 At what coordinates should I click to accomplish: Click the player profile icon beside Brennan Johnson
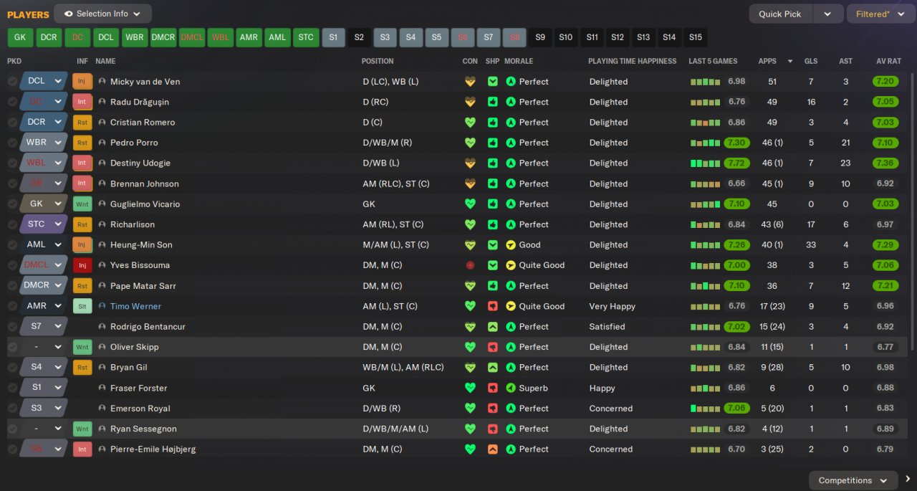click(102, 183)
